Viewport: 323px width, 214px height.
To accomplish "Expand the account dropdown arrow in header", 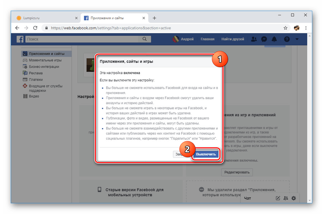I will (297, 39).
